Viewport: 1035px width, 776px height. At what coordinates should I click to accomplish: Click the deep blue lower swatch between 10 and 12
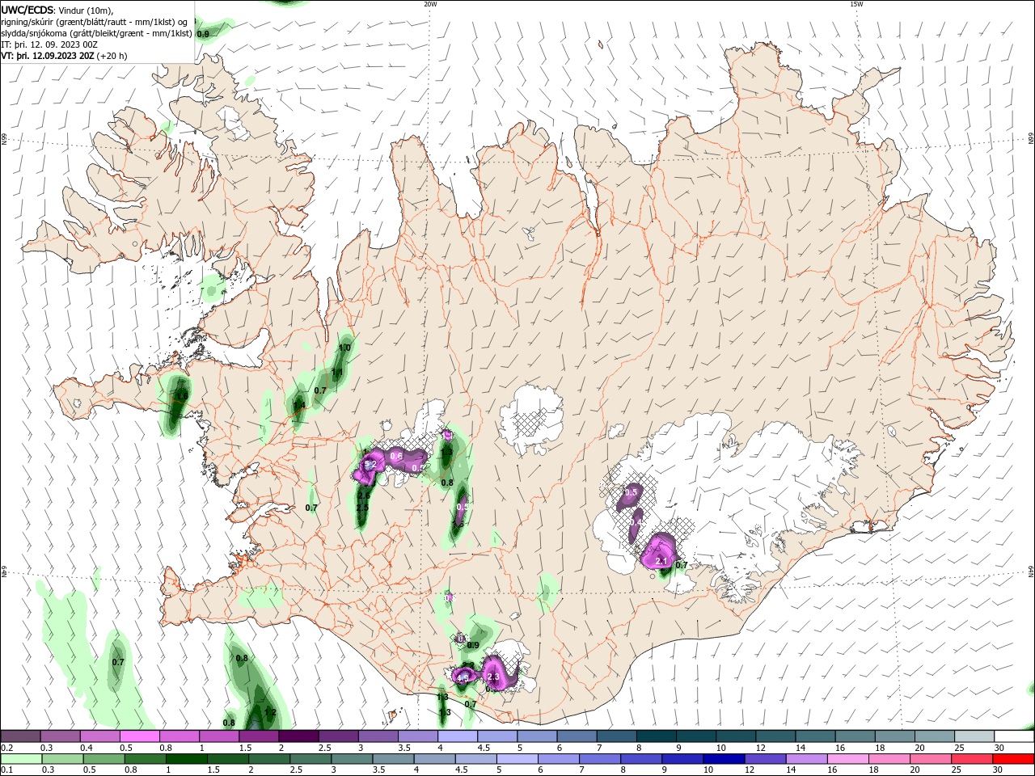tap(722, 759)
